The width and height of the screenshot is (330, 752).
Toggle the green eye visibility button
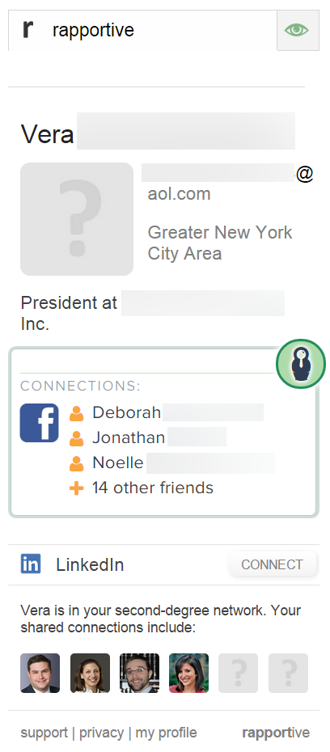coord(298,30)
